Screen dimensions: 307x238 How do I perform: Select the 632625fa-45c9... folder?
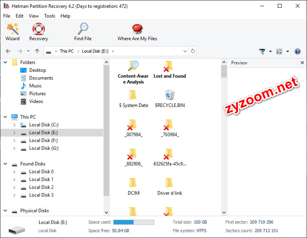pyautogui.click(x=170, y=157)
